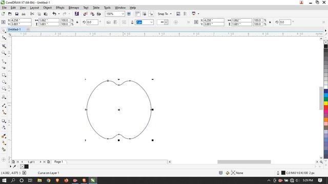The width and height of the screenshot is (328, 184).
Task: Open the Window menu
Action: [x=120, y=8]
